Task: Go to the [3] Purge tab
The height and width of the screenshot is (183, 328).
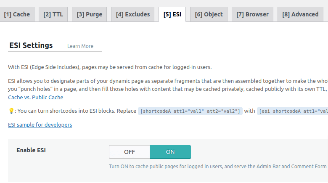Action: pos(89,14)
